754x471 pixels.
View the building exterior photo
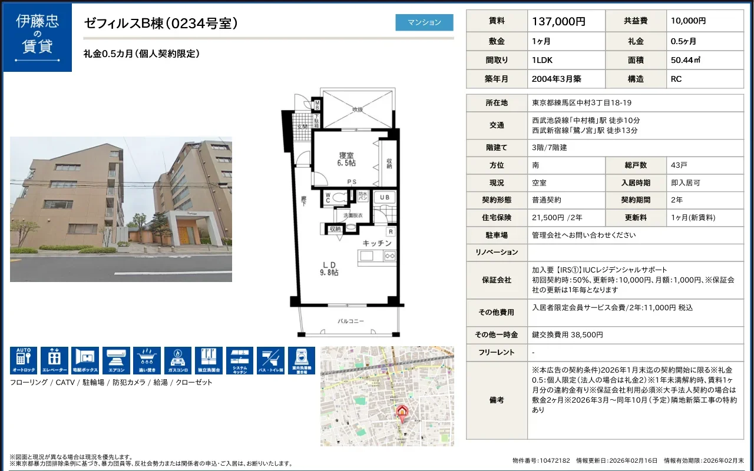(x=121, y=209)
